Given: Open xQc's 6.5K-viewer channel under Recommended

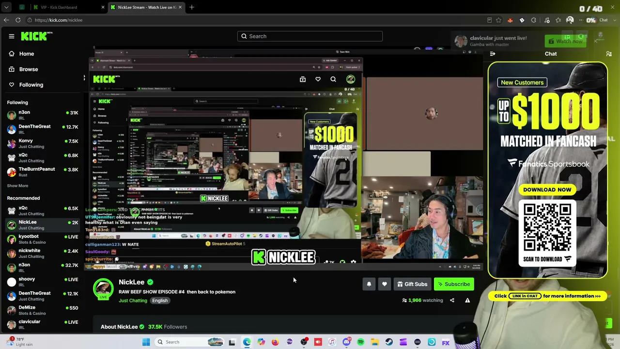Looking at the screenshot, I should (x=43, y=211).
